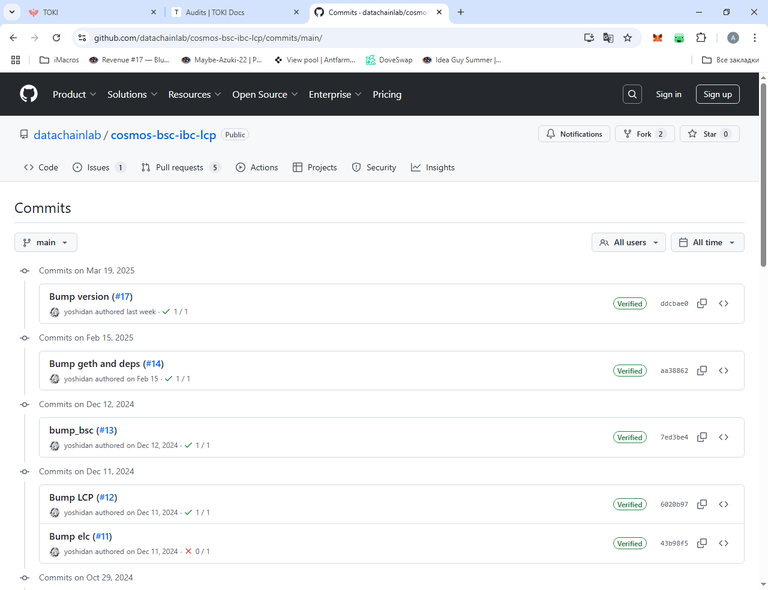The height and width of the screenshot is (590, 768).
Task: Open MetaMask fox extension icon
Action: (658, 38)
